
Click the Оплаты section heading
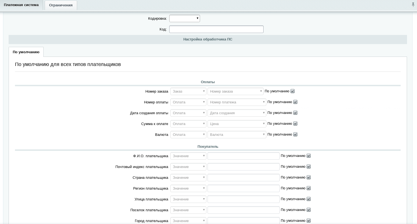[x=208, y=82]
